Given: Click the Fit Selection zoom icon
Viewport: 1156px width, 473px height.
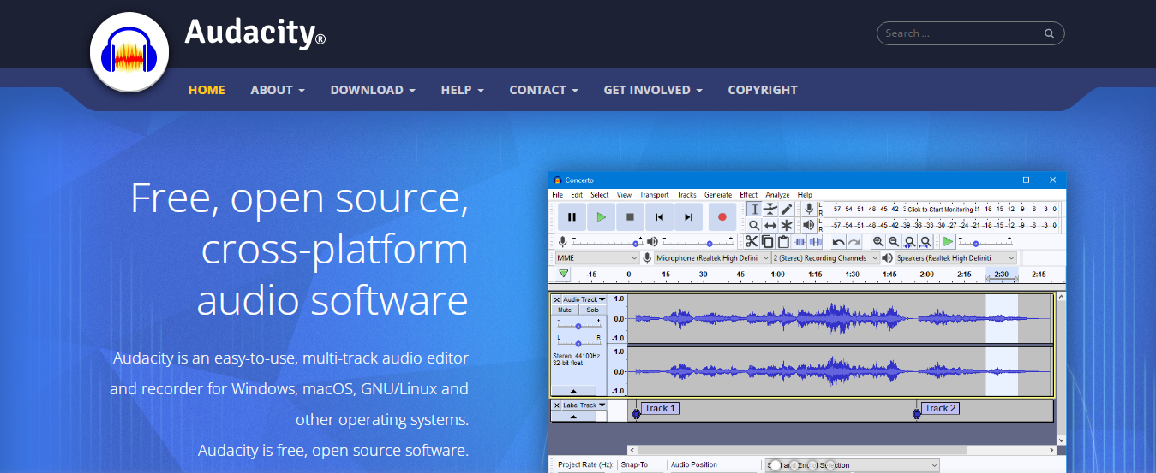Looking at the screenshot, I should 910,242.
